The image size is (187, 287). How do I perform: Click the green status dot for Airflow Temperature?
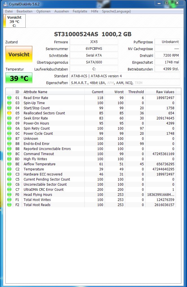(9, 164)
